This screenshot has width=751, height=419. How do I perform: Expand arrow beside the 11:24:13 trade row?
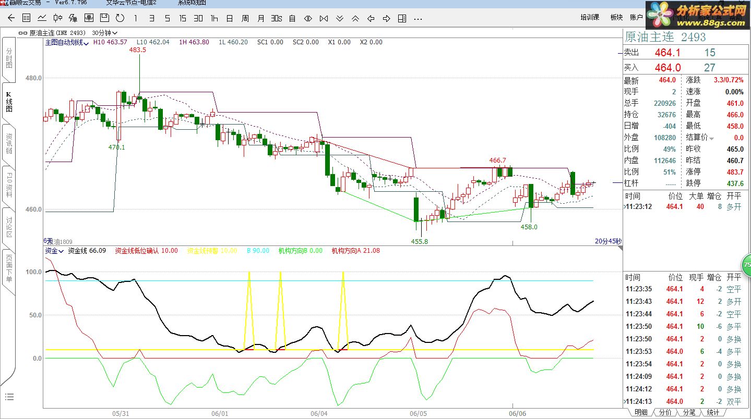[624, 401]
